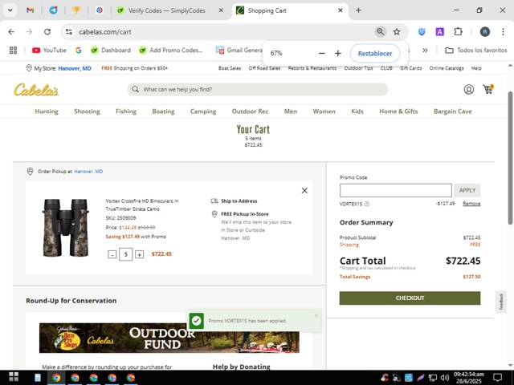The height and width of the screenshot is (385, 514).
Task: Open the apps grid icon in bookmarks bar
Action: [13, 50]
